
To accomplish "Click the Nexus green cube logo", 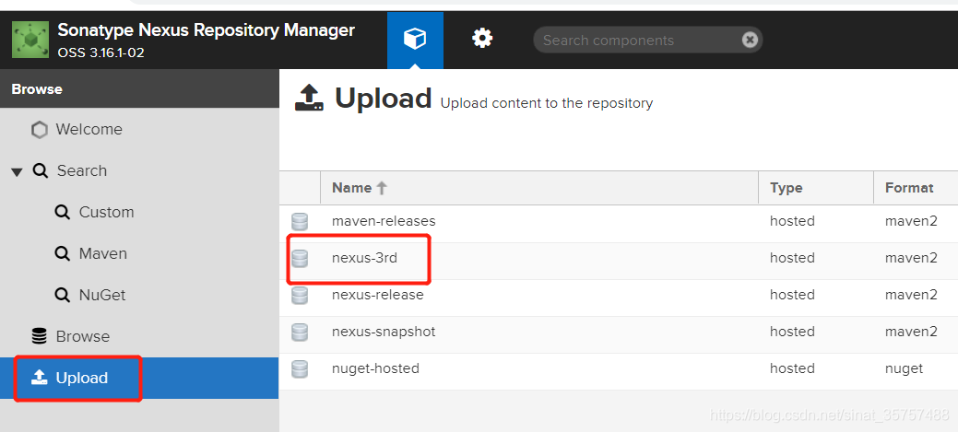I will [30, 40].
